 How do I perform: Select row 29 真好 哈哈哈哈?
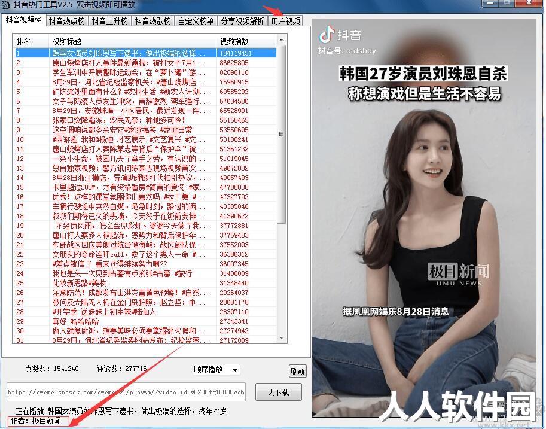tap(145, 322)
